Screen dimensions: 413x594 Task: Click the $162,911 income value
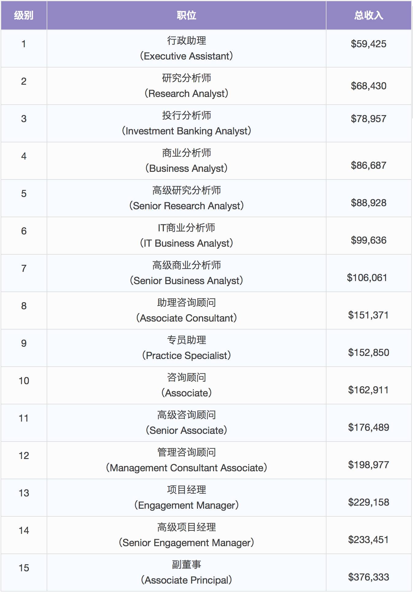coord(369,390)
